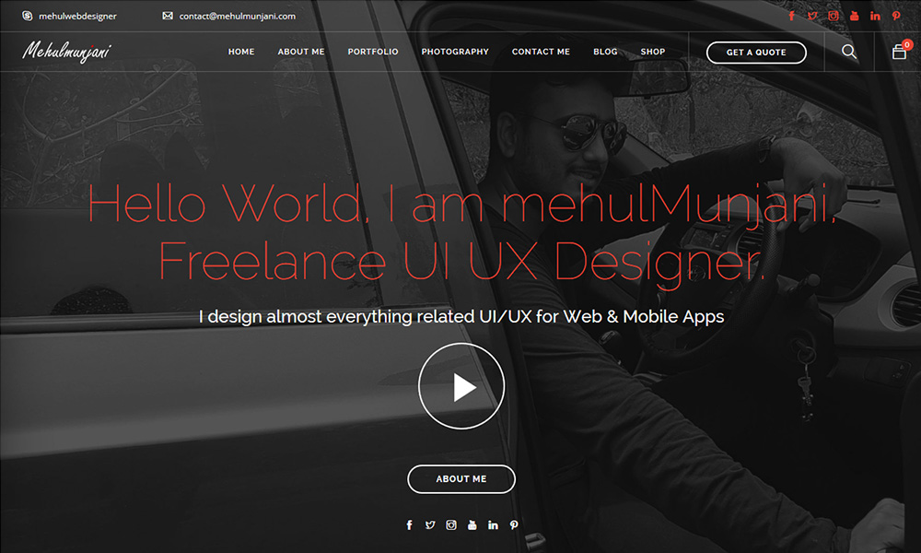Open the red Facebook icon in top bar
Screen dimensions: 921x553
click(x=791, y=16)
